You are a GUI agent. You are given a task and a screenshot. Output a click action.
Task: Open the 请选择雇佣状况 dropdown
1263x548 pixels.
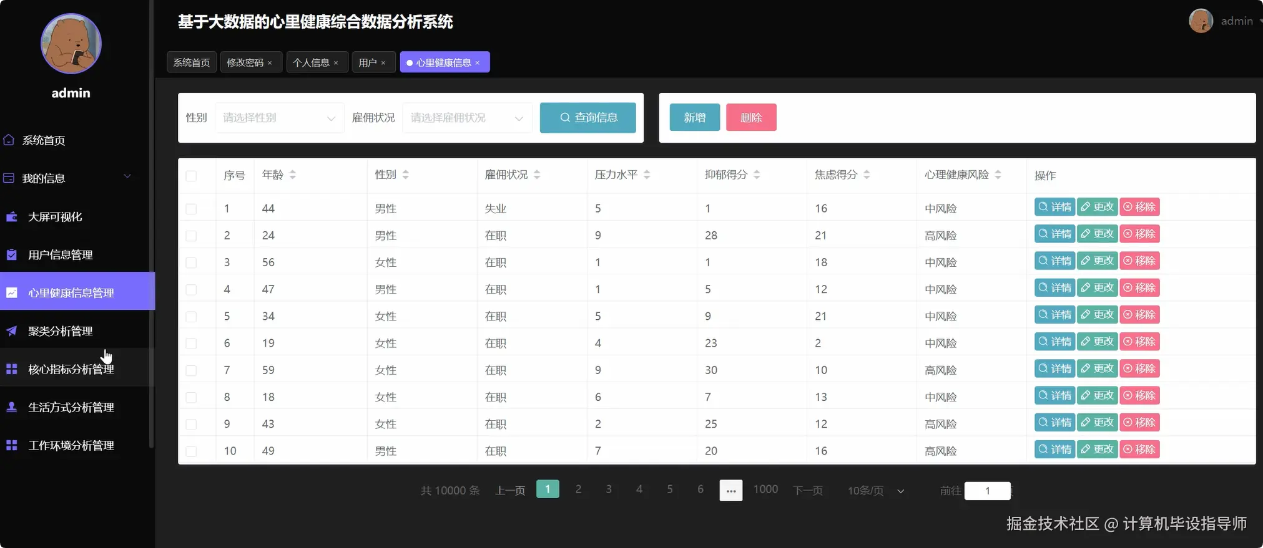pos(467,118)
